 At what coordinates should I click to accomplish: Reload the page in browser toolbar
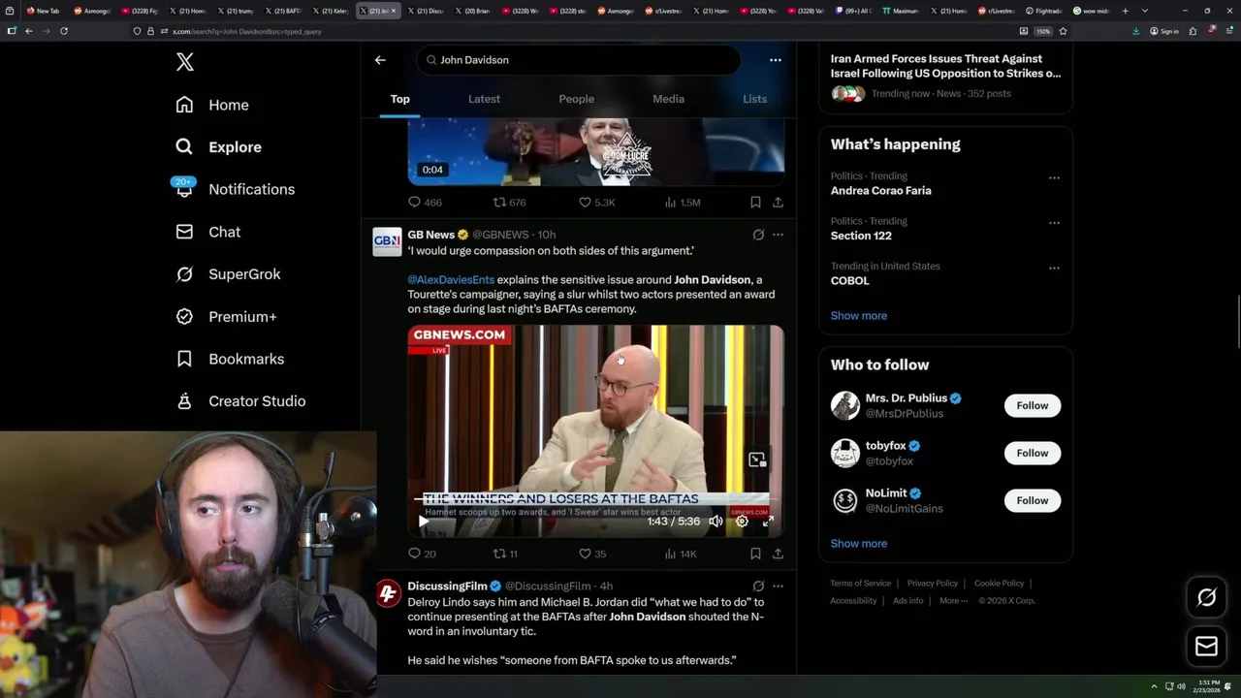tap(64, 31)
